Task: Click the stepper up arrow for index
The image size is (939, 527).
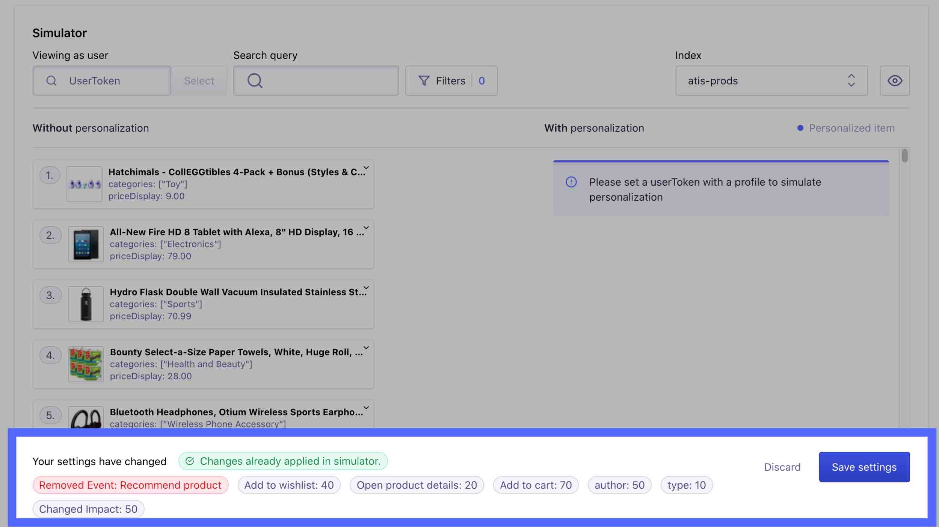Action: 852,76
